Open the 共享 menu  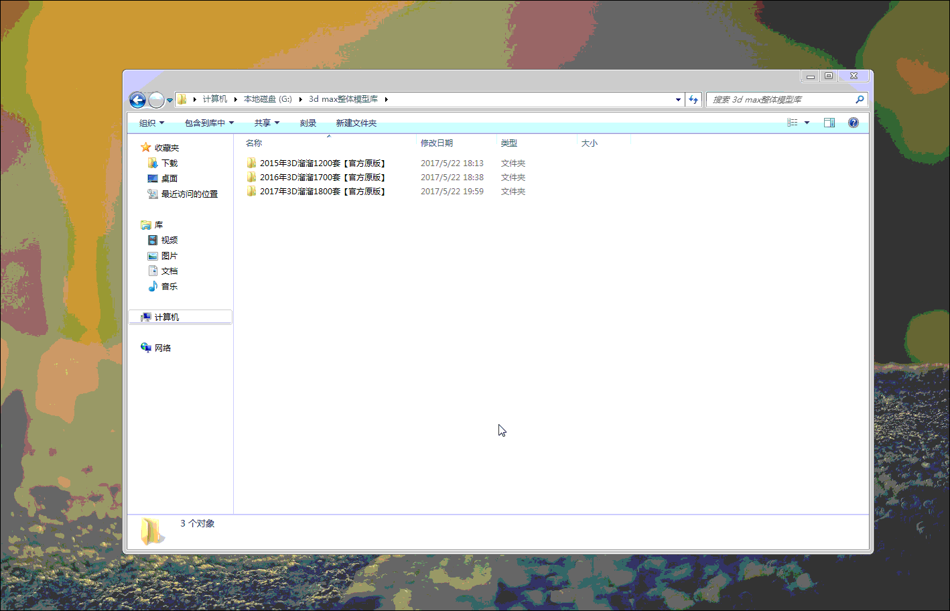(267, 123)
